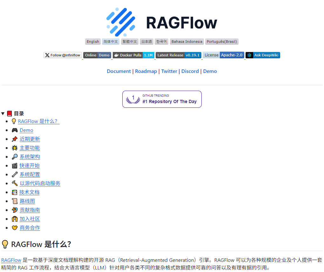Screen dimensions: 324x272
Task: Click the pushpin icon beside 近期更新
Action: 15,139
